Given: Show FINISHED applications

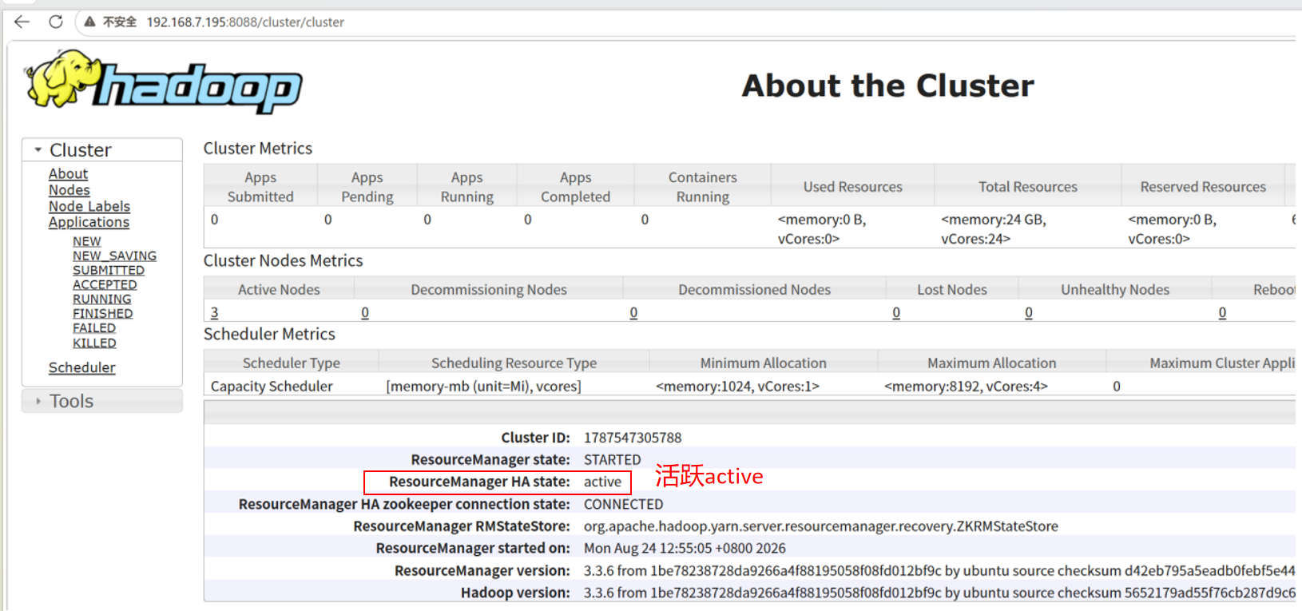Looking at the screenshot, I should pos(103,313).
